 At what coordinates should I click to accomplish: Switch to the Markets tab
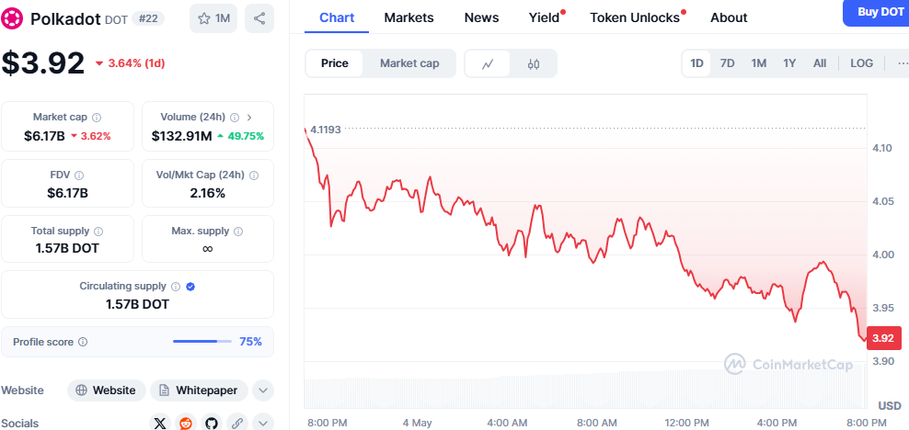[x=409, y=17]
